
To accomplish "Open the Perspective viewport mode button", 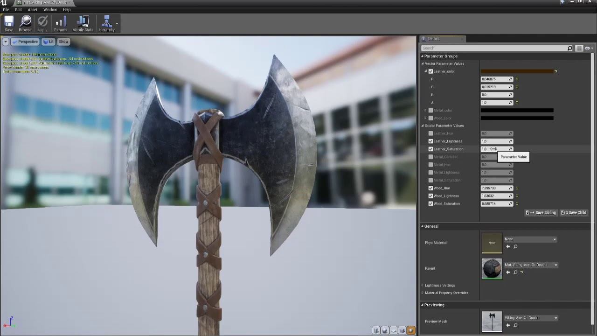I will pos(25,42).
